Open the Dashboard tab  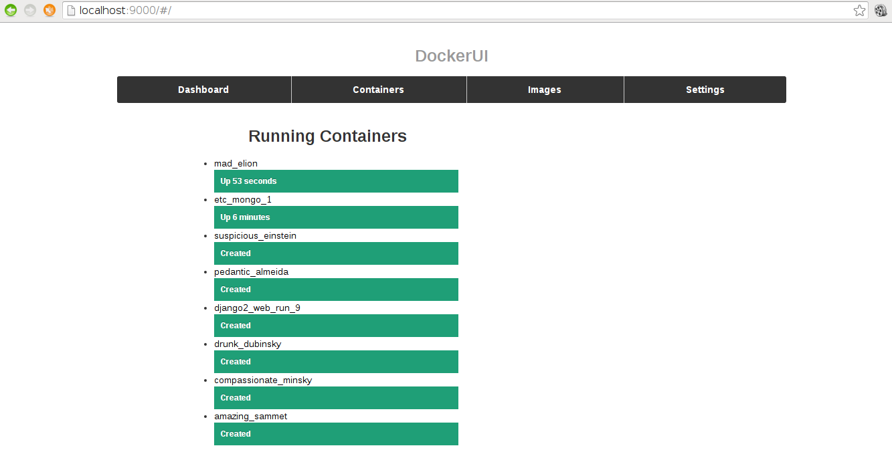pyautogui.click(x=203, y=90)
